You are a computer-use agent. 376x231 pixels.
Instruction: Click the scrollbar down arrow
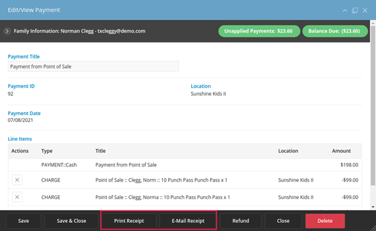pyautogui.click(x=373, y=207)
